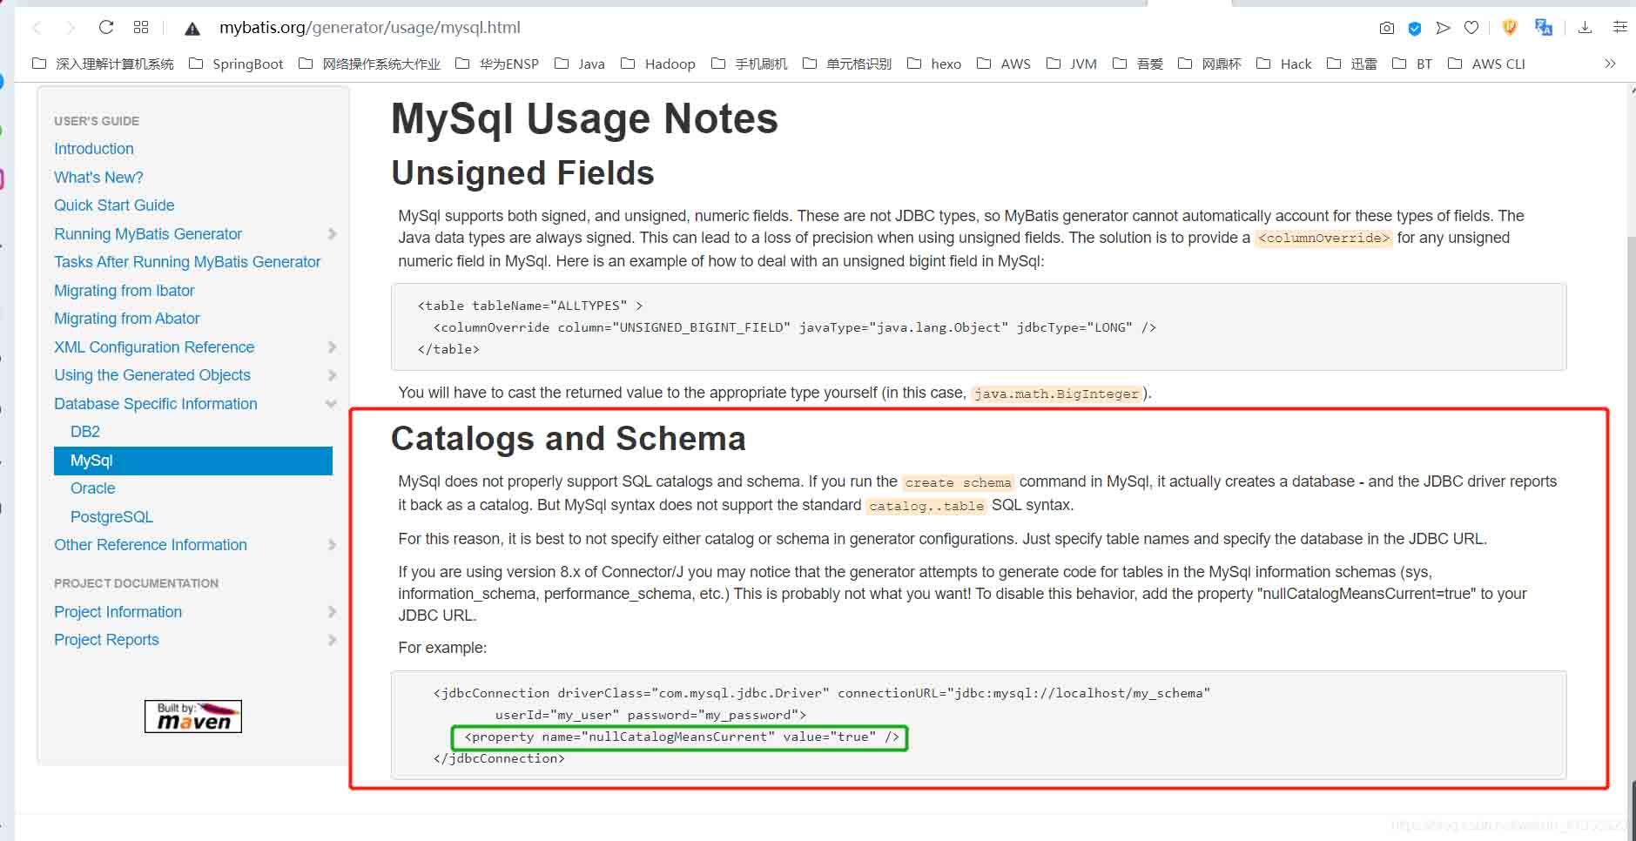Open the apps grid icon near the address bar
The height and width of the screenshot is (841, 1636).
141,27
